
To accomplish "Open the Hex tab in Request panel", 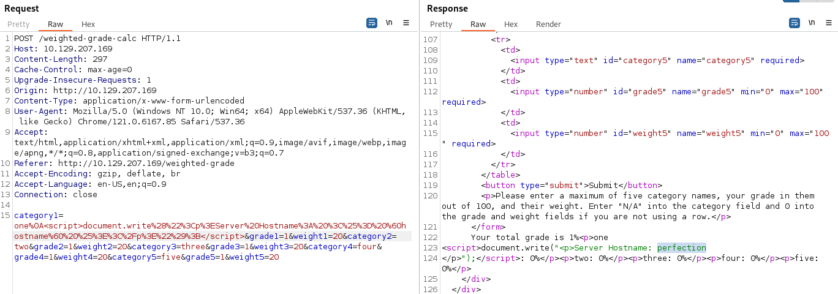I will click(88, 24).
